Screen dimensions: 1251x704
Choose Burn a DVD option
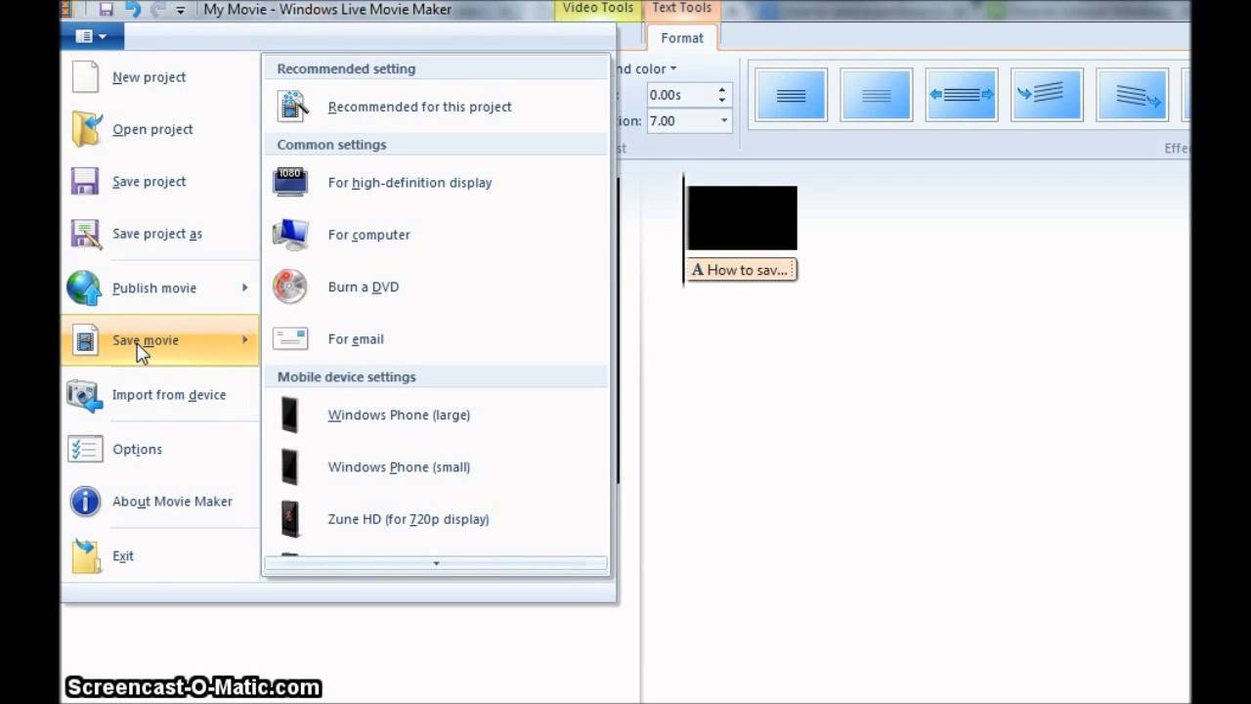[436, 286]
